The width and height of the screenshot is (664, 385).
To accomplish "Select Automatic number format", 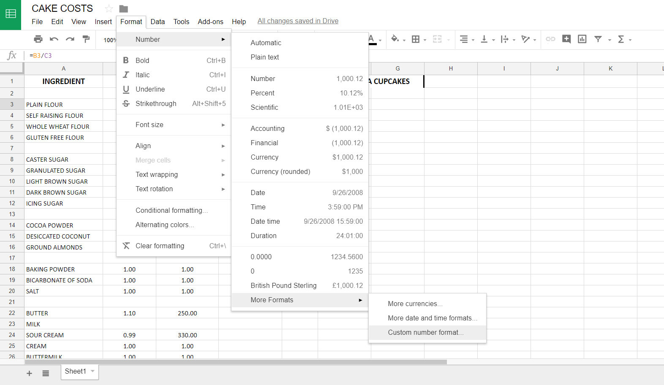I will pyautogui.click(x=300, y=43).
